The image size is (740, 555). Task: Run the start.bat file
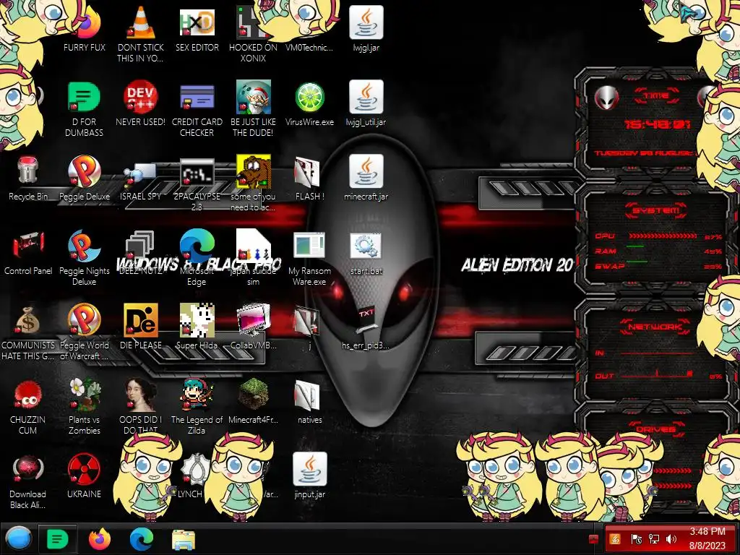pyautogui.click(x=366, y=246)
